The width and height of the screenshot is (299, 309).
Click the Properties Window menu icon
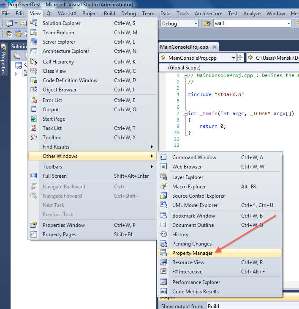coord(34,225)
